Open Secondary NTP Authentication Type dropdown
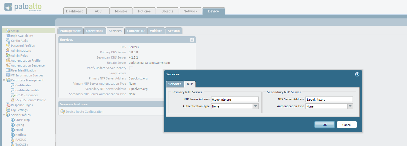 click(350, 106)
